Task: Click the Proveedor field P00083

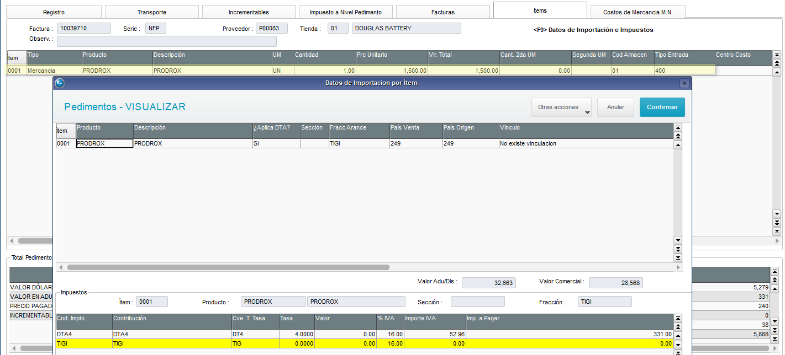Action: coord(272,28)
